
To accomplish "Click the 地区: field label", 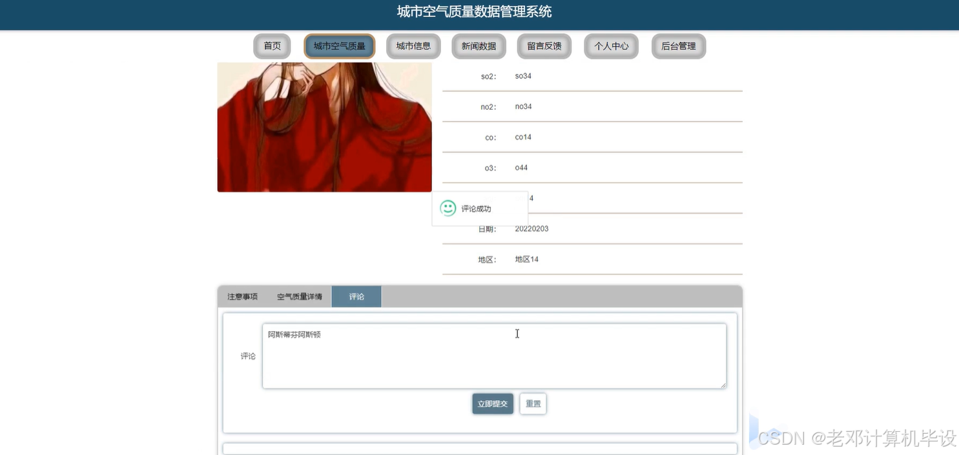I will click(x=488, y=260).
